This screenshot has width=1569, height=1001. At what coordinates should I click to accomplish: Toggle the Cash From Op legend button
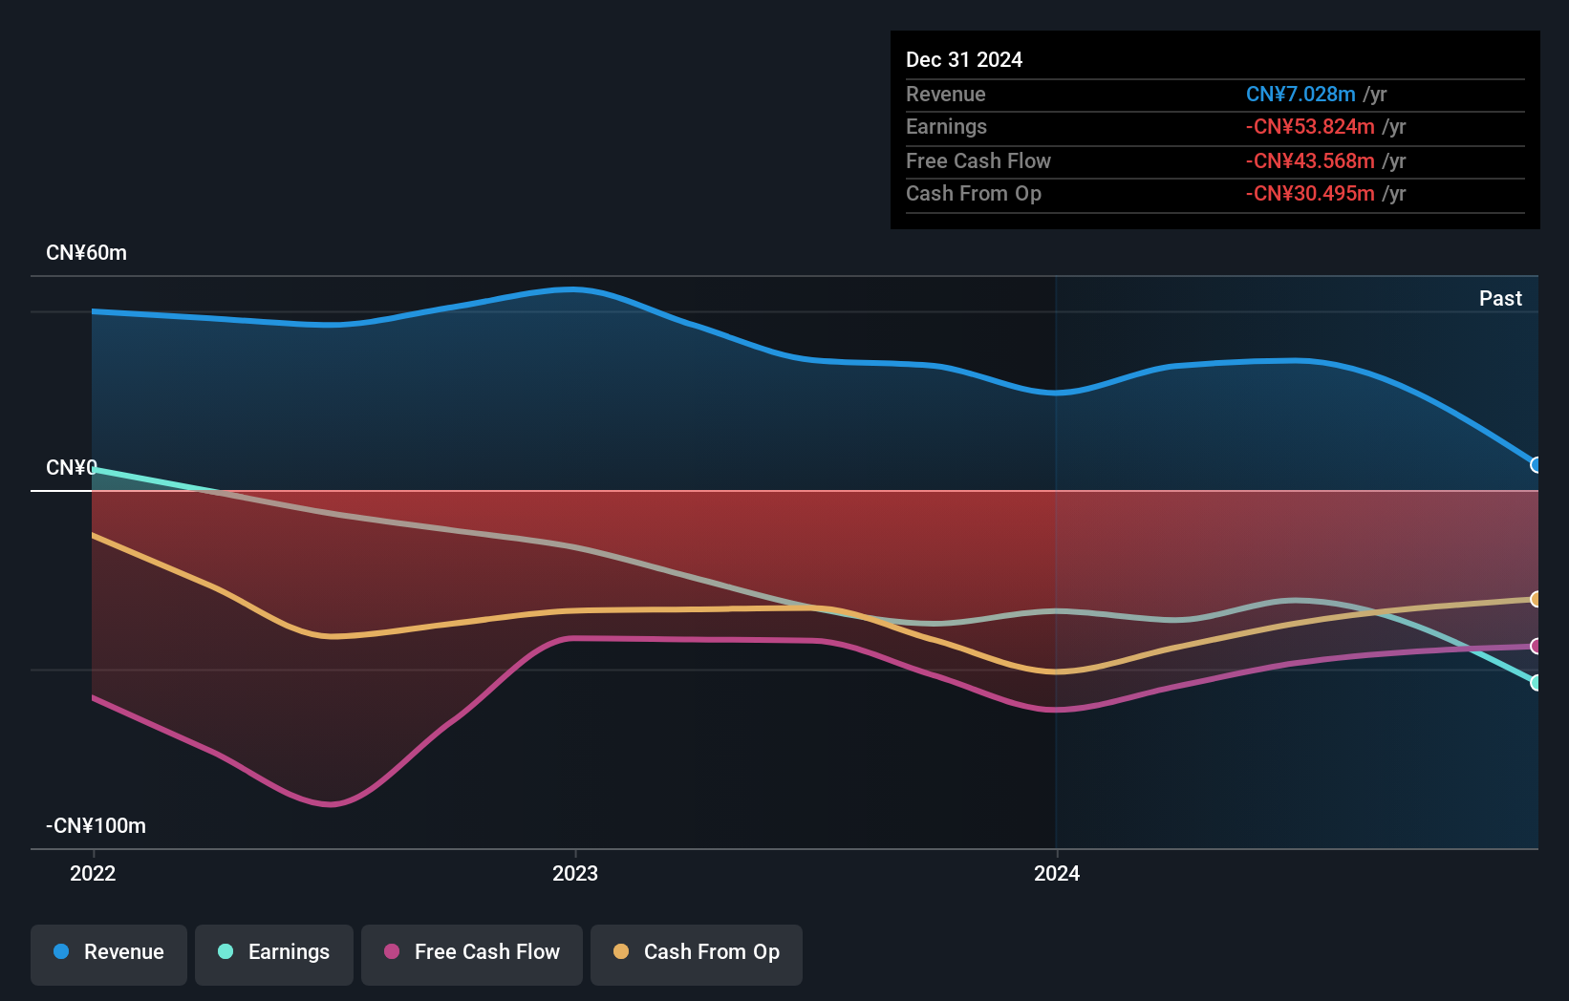(x=697, y=954)
